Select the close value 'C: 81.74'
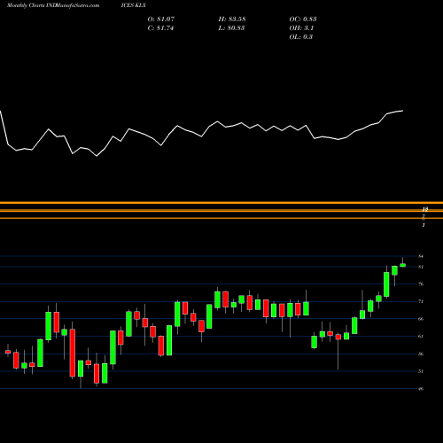Image resolution: width=443 pixels, height=443 pixels. 160,28
